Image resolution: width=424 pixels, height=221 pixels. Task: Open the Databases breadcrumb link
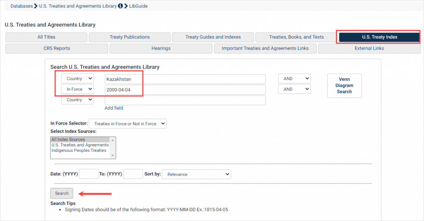click(22, 6)
